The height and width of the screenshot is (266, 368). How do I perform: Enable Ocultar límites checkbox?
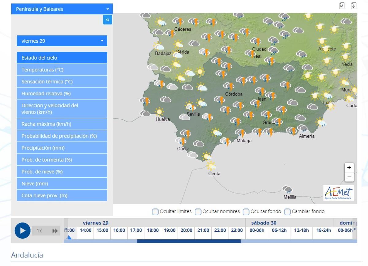[155, 212]
